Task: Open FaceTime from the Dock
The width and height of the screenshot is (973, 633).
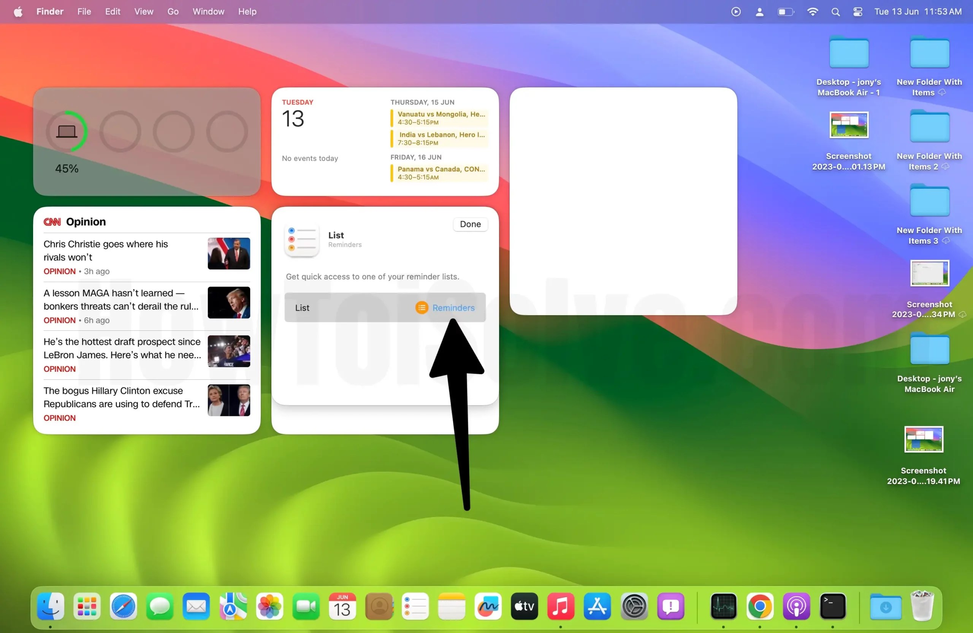Action: tap(305, 606)
